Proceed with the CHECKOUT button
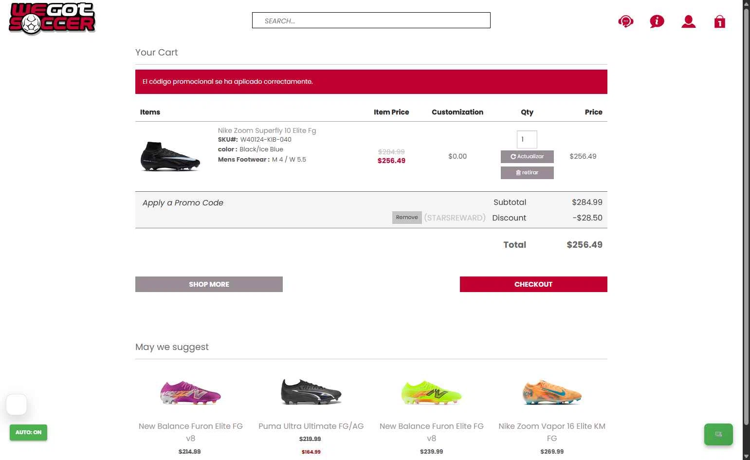This screenshot has width=750, height=460. (x=533, y=284)
